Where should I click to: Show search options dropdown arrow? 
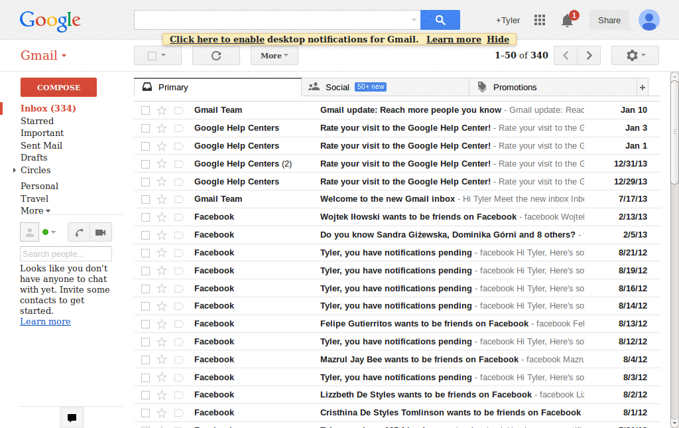click(x=414, y=20)
